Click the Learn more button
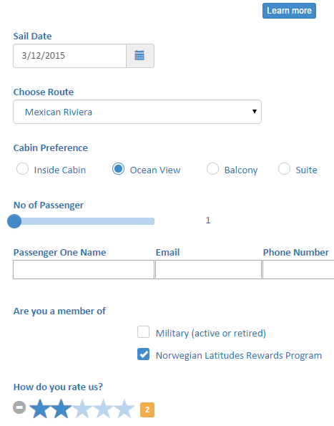The height and width of the screenshot is (426, 334). click(289, 11)
